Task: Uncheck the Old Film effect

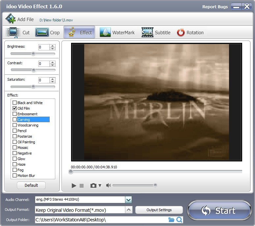Action: [x=14, y=108]
